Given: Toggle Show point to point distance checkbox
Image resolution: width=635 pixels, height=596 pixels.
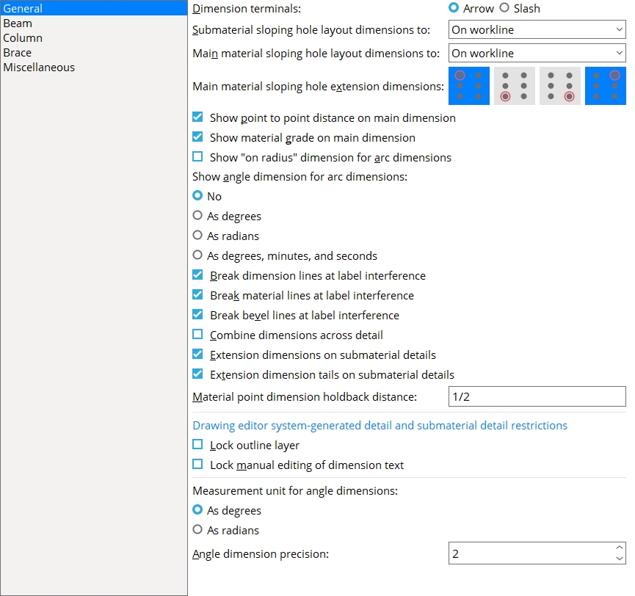Looking at the screenshot, I should pyautogui.click(x=197, y=117).
